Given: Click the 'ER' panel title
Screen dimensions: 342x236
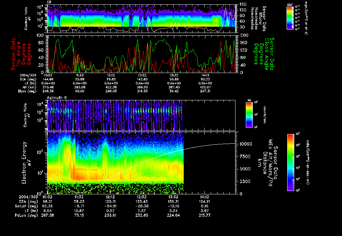Looking at the screenshot, I should 49,2.
